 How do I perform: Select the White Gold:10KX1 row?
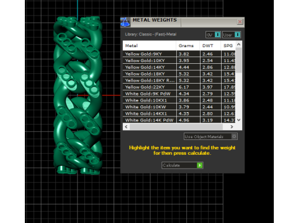(179, 100)
